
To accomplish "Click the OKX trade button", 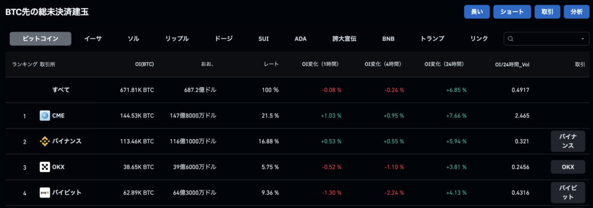I will pos(568,167).
